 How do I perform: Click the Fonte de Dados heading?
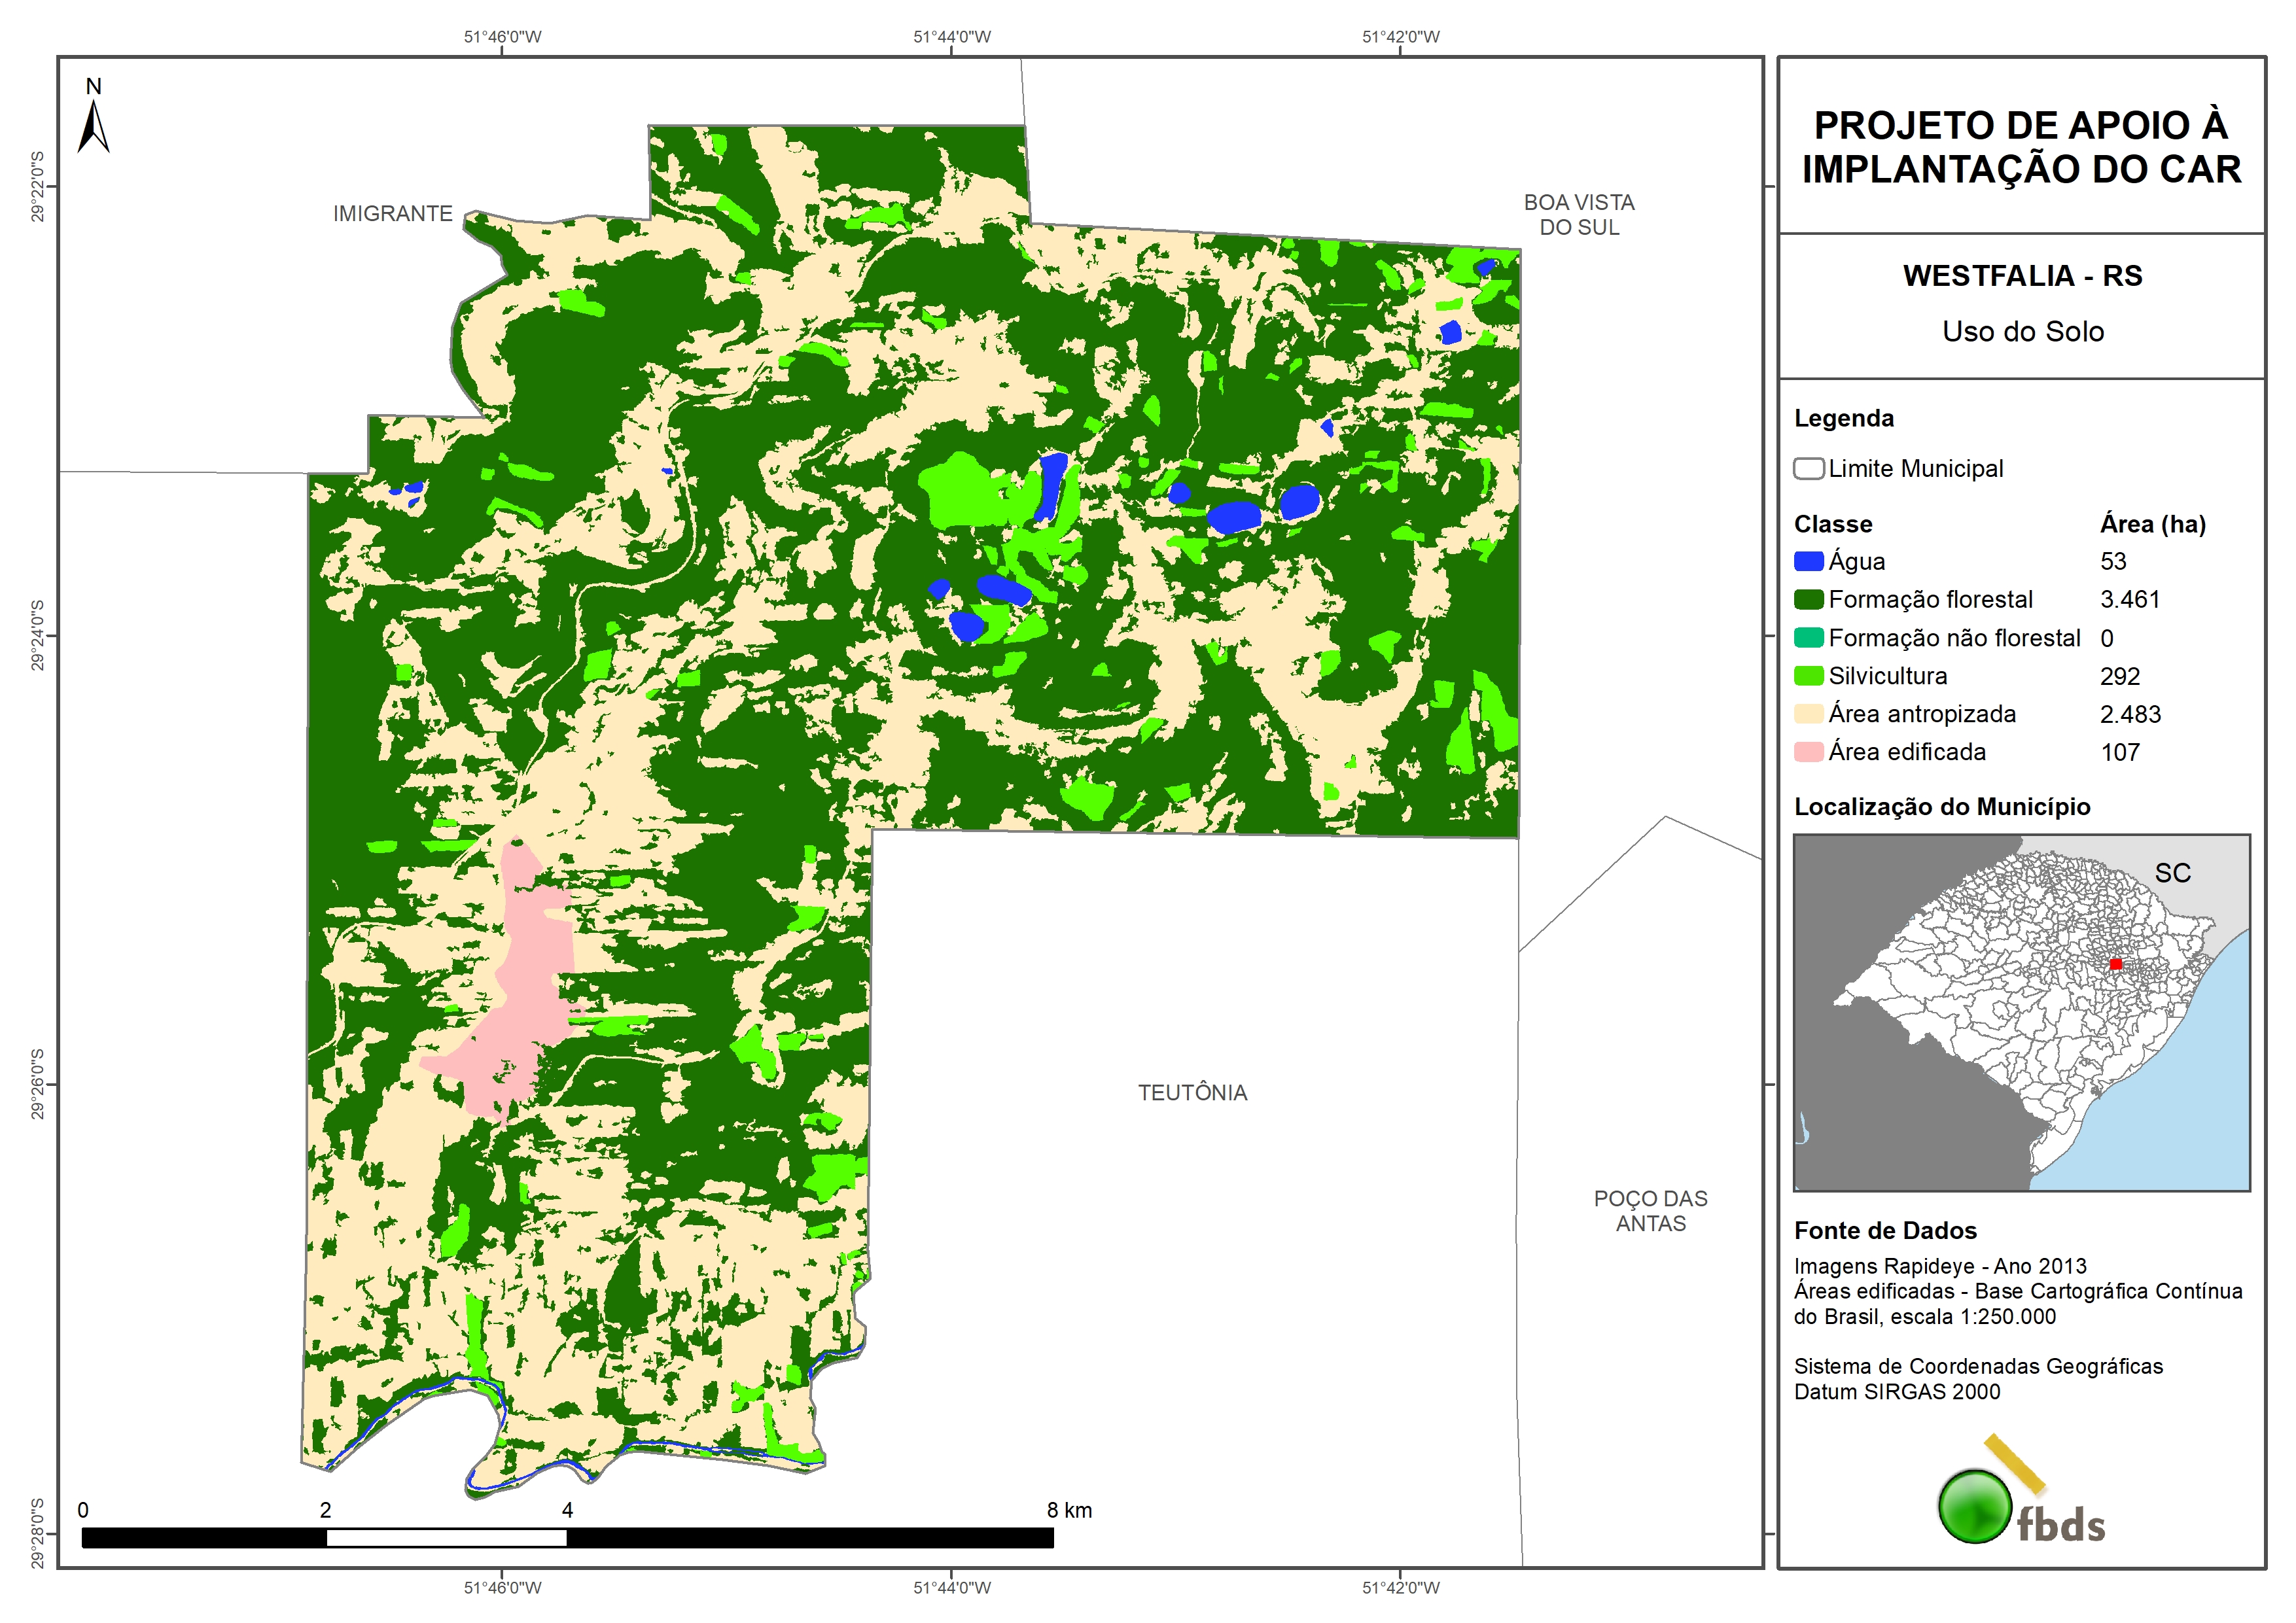pos(1885,1231)
